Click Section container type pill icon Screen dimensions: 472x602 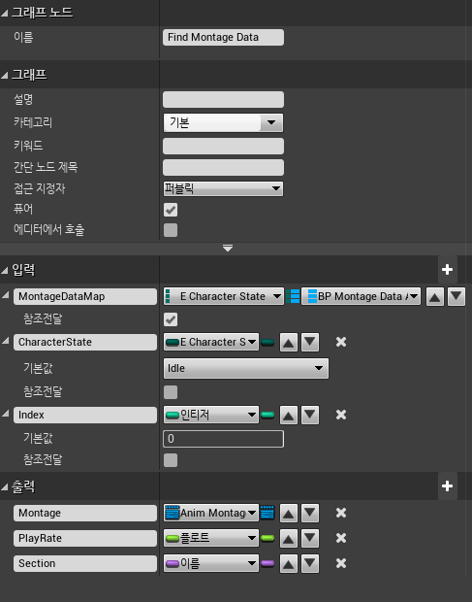coord(267,563)
